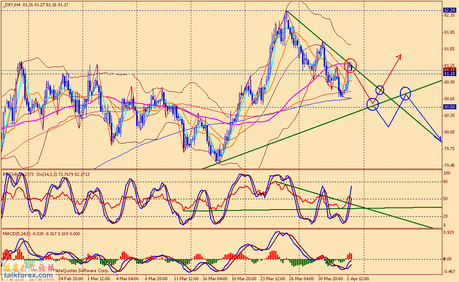
Task: Click the 18 Mar 20:00 time label
Action: coord(244,279)
